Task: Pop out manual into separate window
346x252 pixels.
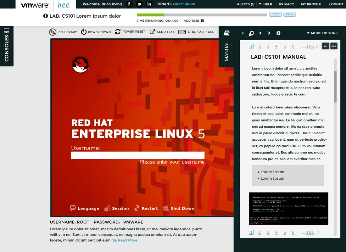Action: 251,33
